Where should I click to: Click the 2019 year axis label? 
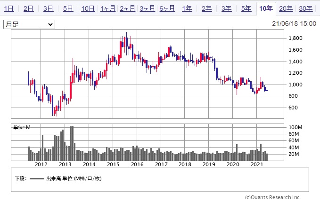click(209, 164)
